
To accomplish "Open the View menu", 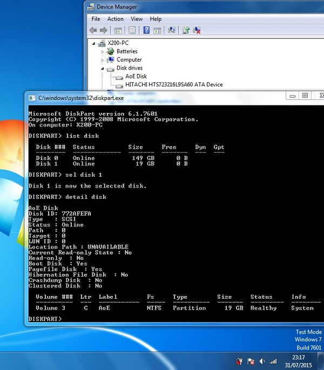I will (137, 19).
